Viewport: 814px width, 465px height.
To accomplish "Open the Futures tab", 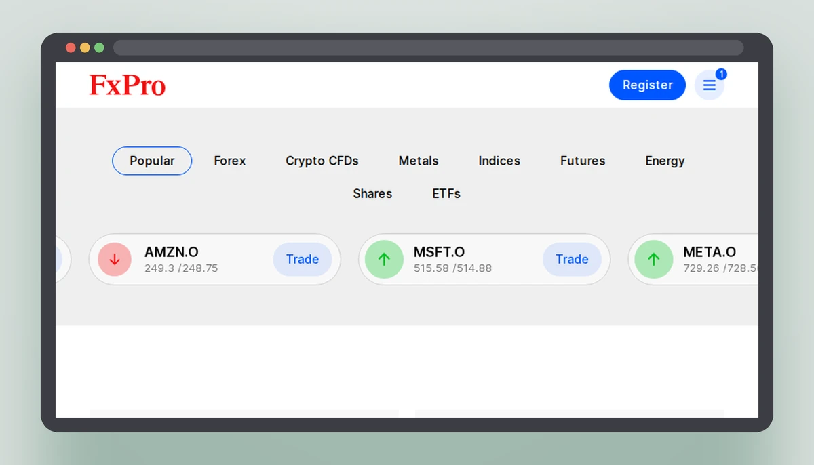I will pyautogui.click(x=583, y=161).
